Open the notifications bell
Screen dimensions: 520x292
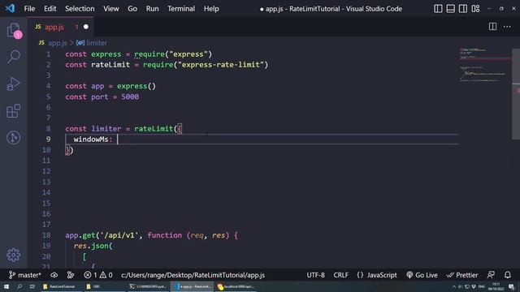(508, 275)
